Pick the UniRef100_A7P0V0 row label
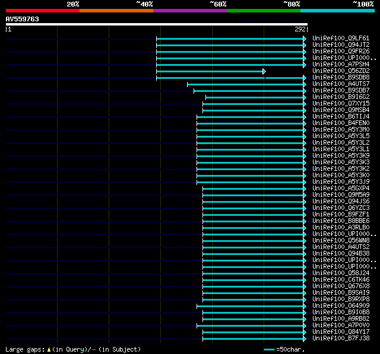The height and width of the screenshot is (354, 380). coord(341,326)
